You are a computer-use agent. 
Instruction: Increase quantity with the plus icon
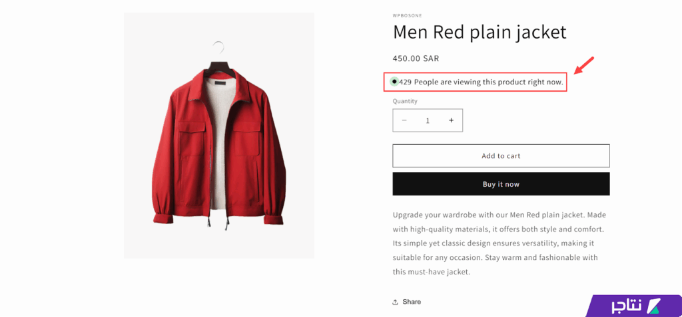click(x=451, y=120)
